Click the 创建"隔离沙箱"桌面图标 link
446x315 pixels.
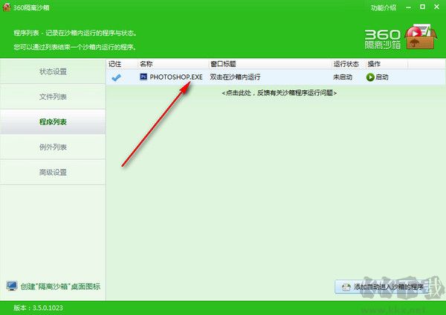coord(60,287)
